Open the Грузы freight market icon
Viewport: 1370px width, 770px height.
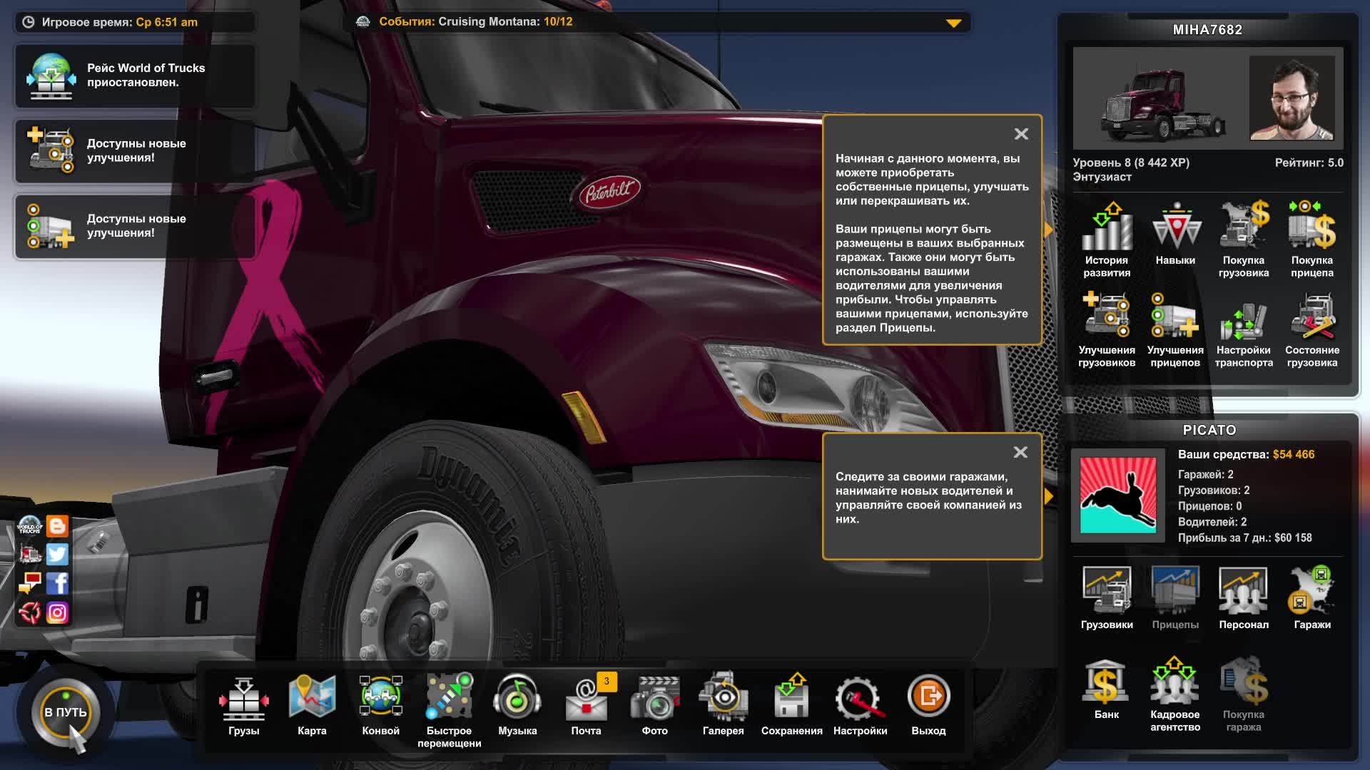[243, 699]
